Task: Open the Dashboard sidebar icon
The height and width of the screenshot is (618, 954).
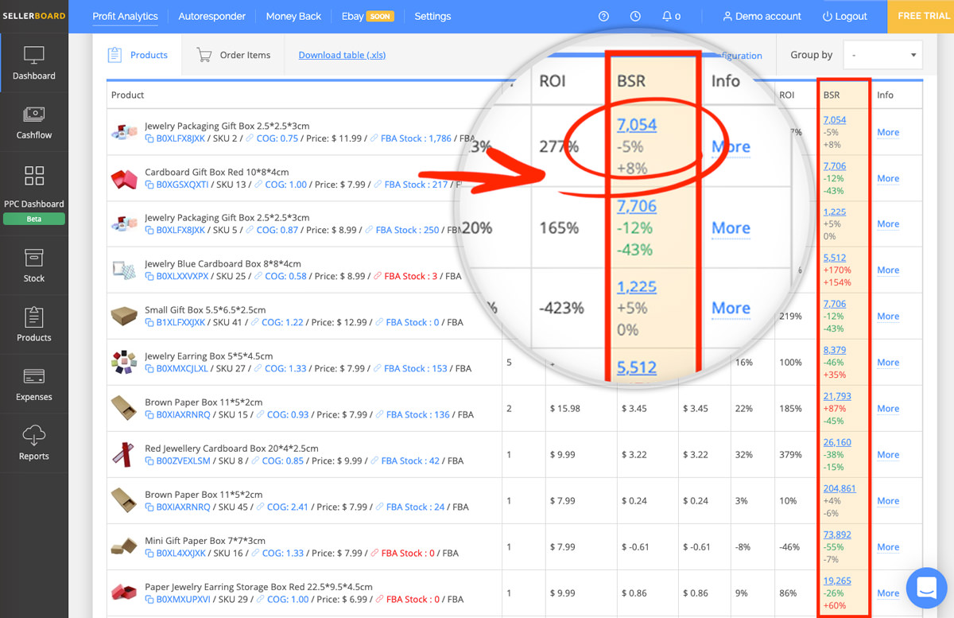Action: 34,56
